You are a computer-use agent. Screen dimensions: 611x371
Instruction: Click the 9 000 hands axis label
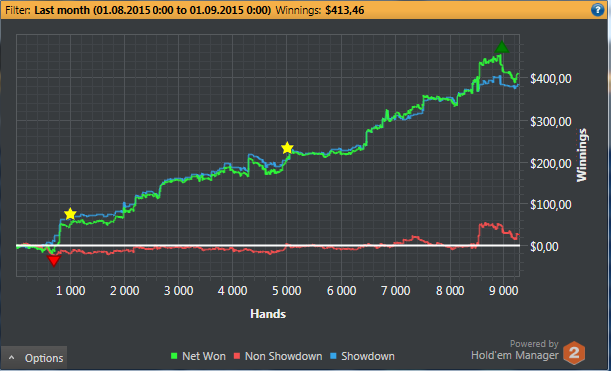coord(503,291)
